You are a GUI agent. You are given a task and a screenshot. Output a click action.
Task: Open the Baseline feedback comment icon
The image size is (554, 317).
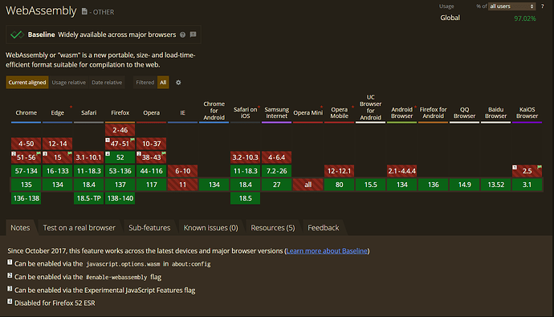coord(193,35)
